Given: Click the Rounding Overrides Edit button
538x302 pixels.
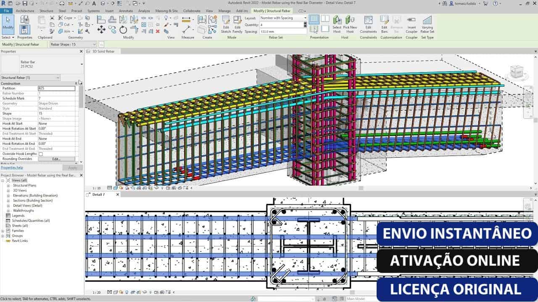Looking at the screenshot, I should 56,159.
